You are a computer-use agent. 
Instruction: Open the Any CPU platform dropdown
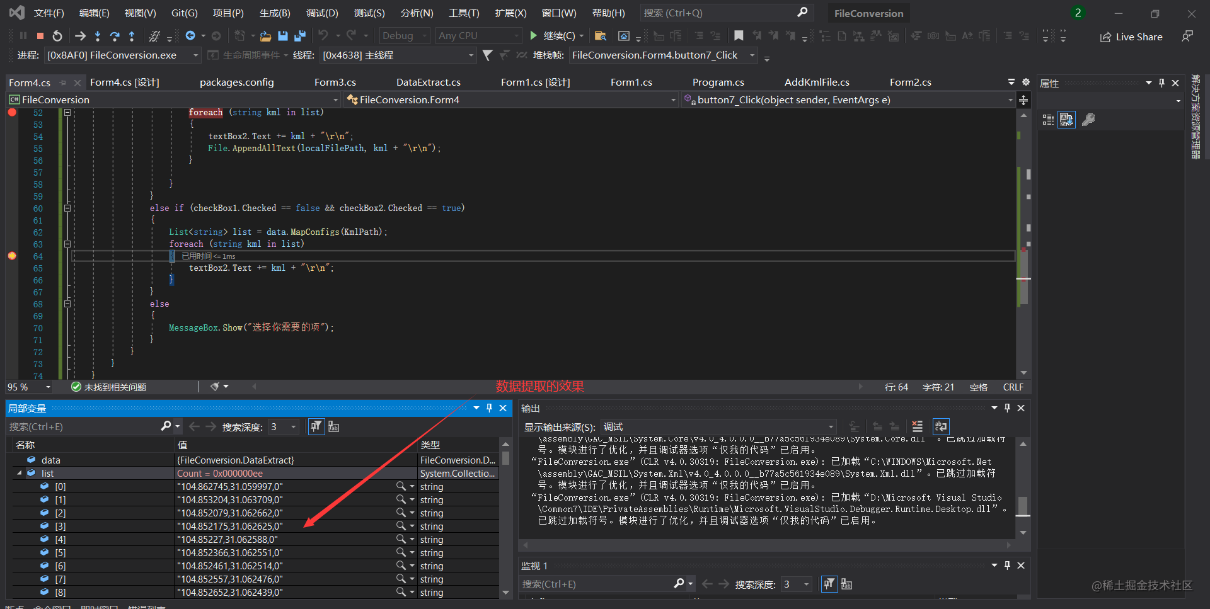tap(479, 36)
